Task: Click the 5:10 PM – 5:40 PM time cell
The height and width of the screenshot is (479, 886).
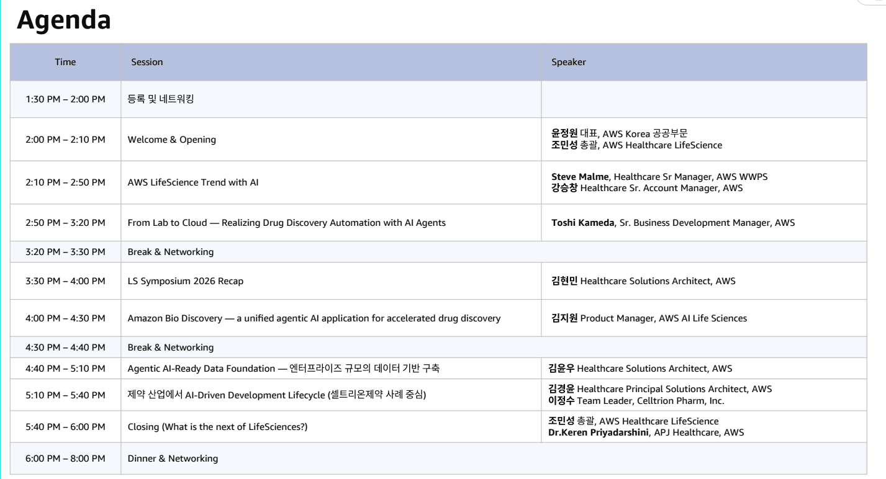Action: [x=65, y=395]
